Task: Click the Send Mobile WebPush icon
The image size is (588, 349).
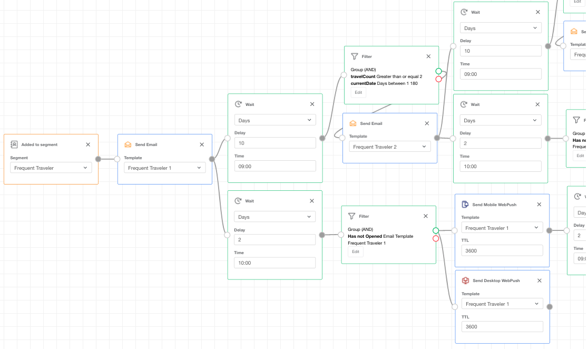Action: [x=465, y=205]
